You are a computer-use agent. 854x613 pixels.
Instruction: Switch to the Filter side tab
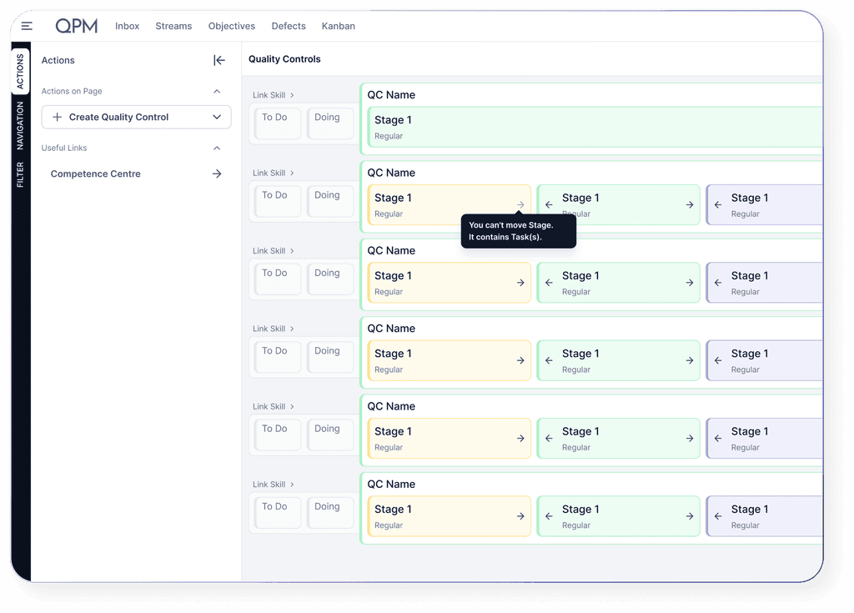(20, 174)
